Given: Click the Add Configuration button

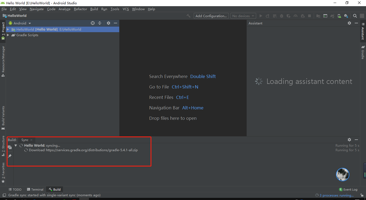Looking at the screenshot, I should click(211, 16).
